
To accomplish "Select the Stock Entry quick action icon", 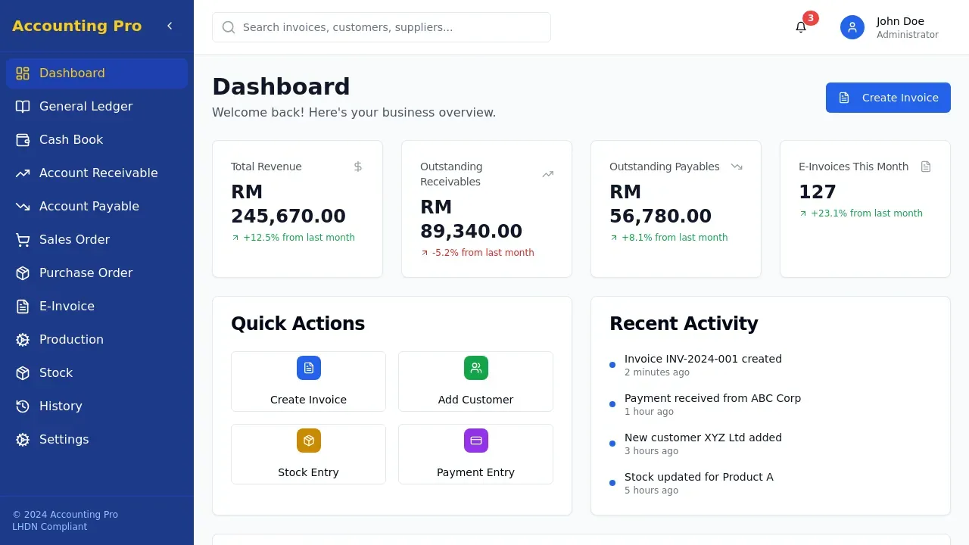I will (308, 441).
